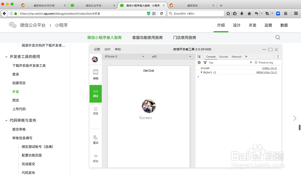Go to browser home icon

[249, 13]
